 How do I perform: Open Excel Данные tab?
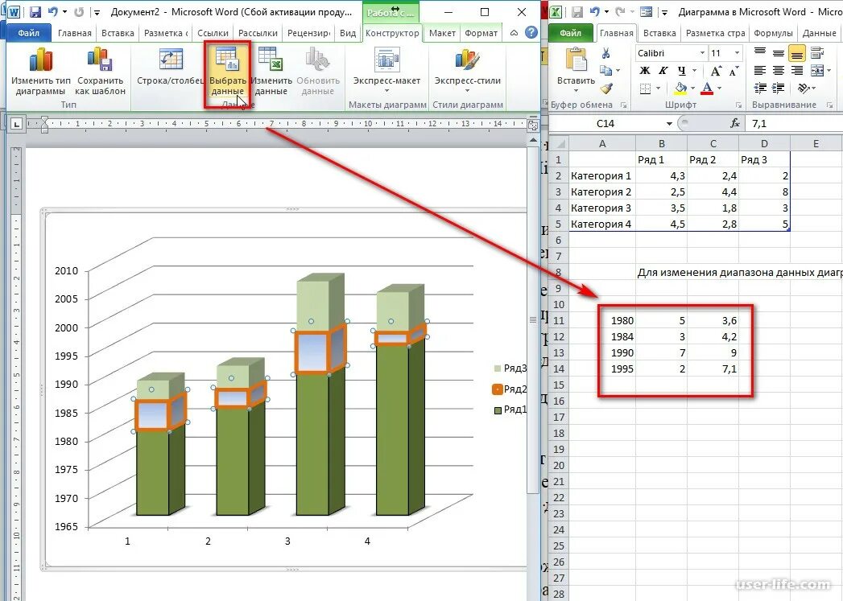pyautogui.click(x=819, y=33)
